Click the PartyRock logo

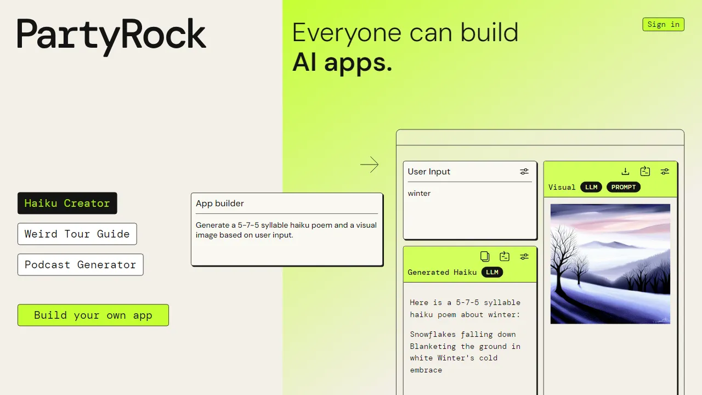(112, 36)
